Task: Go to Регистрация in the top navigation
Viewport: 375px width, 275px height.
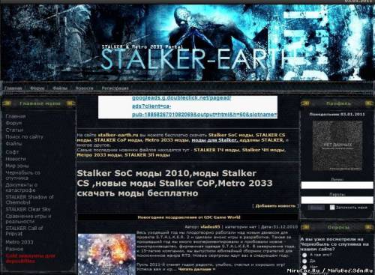Action: pyautogui.click(x=115, y=88)
